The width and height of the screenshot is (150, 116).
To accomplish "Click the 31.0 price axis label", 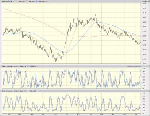I will point(144,13).
